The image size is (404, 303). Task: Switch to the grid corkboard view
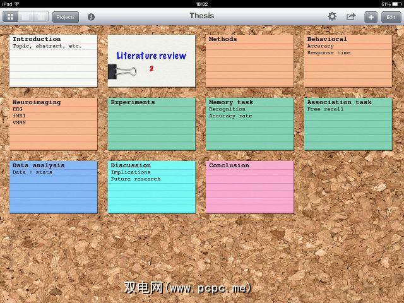pyautogui.click(x=10, y=17)
